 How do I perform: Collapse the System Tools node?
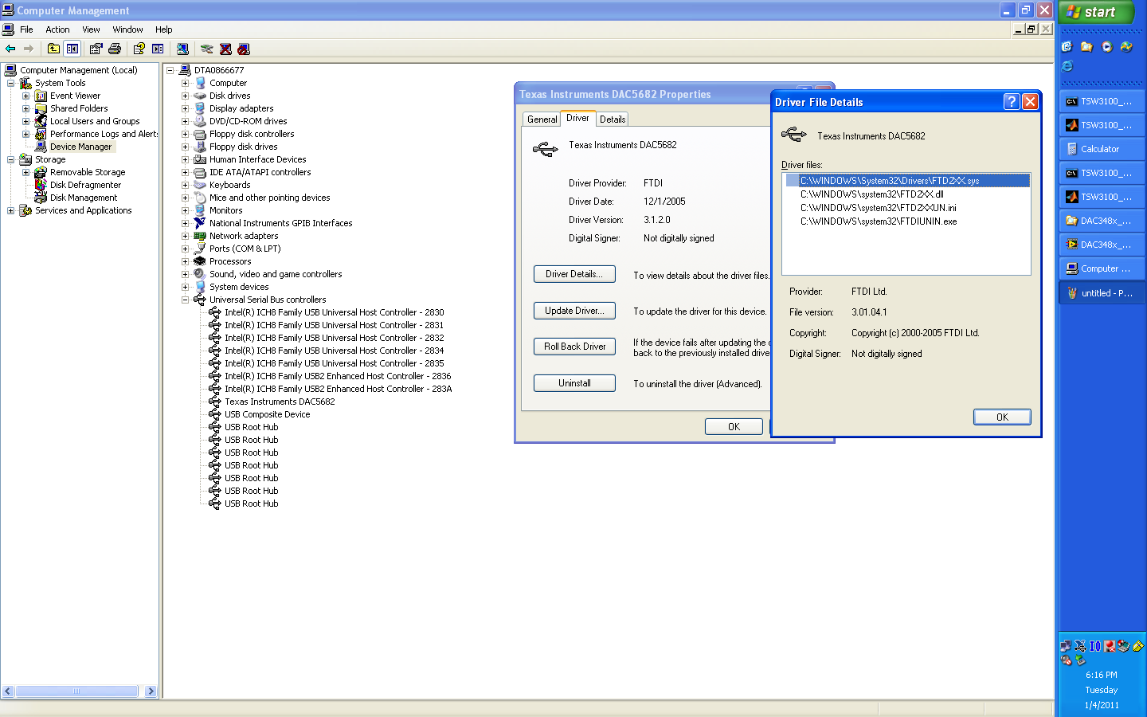click(10, 83)
